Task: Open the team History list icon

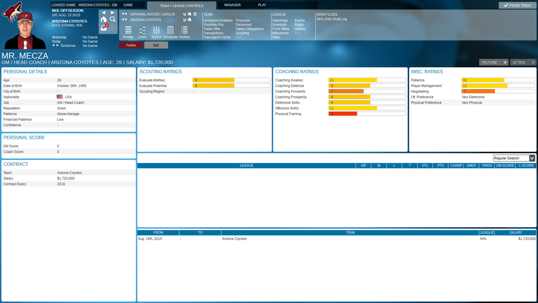Action: click(x=184, y=32)
